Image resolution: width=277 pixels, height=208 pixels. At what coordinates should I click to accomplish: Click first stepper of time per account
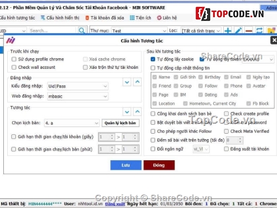pyautogui.click(x=106, y=137)
